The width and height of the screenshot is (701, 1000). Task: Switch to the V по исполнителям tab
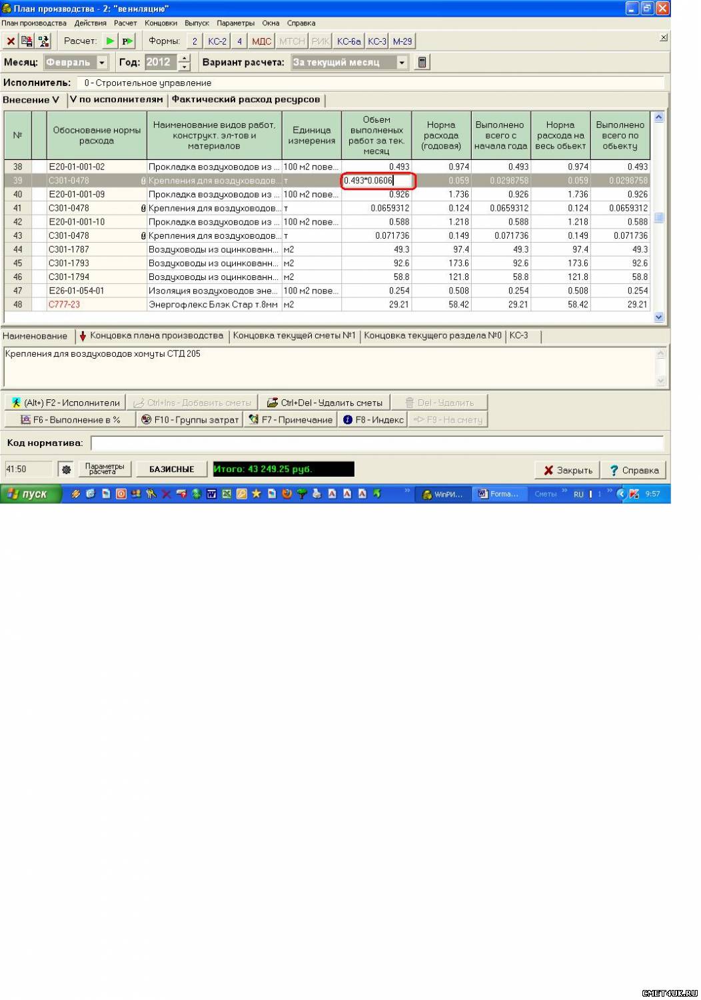(x=117, y=99)
